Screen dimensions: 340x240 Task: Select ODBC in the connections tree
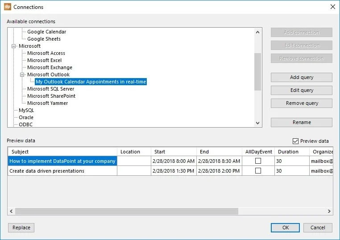25,124
